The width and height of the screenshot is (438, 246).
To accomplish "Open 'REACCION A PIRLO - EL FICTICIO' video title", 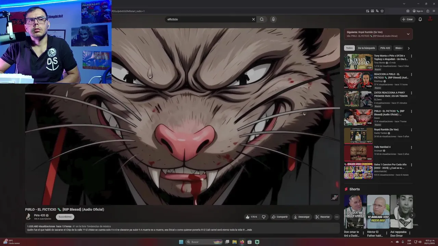I will [x=391, y=76].
